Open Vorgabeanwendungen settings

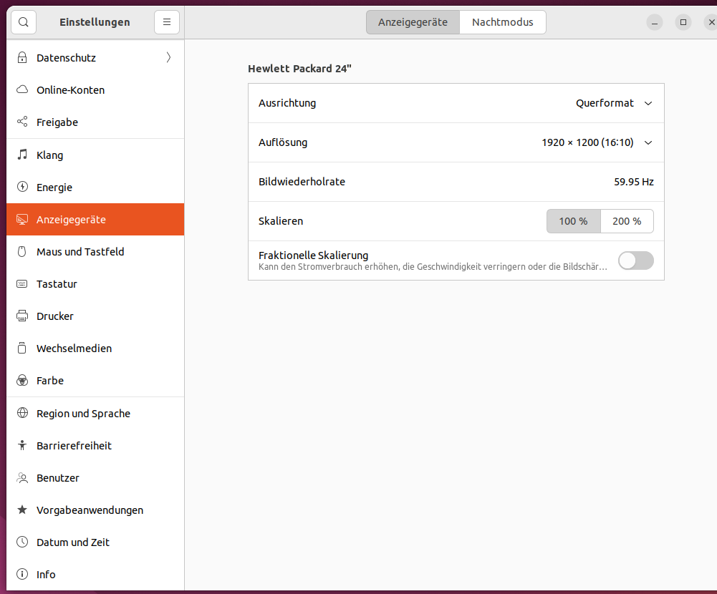click(x=95, y=510)
